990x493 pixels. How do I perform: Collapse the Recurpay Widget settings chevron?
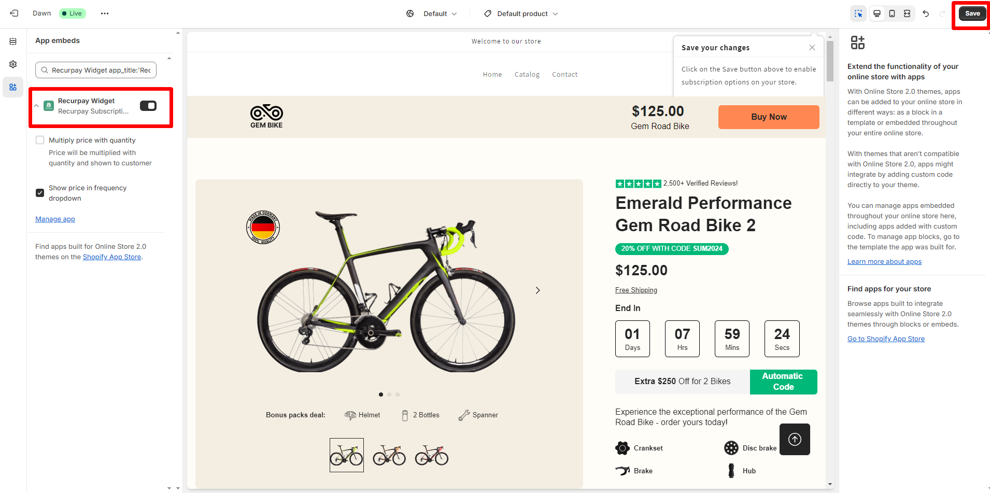[36, 106]
